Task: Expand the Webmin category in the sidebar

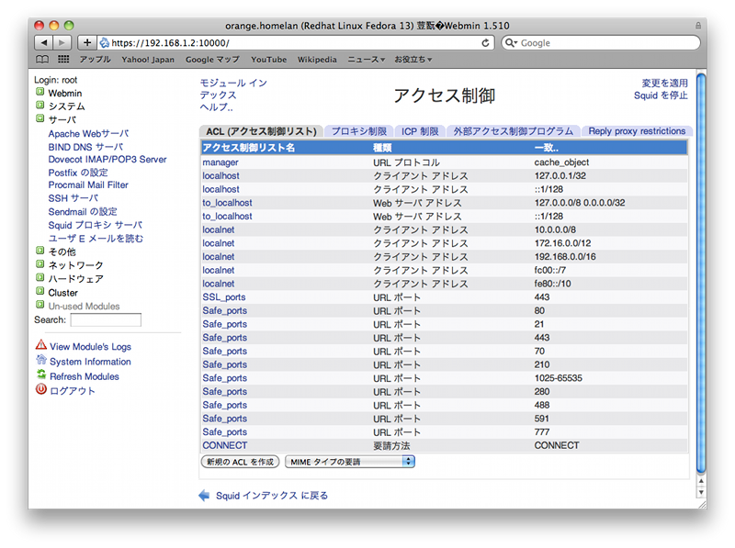Action: click(x=40, y=93)
